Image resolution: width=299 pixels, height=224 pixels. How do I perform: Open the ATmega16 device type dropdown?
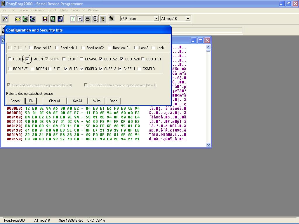point(188,19)
